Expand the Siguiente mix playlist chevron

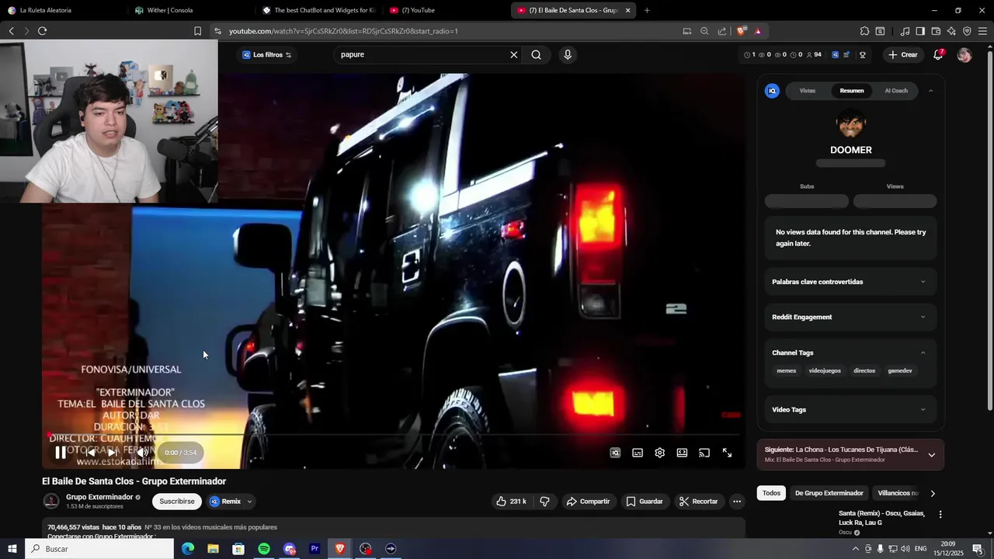pyautogui.click(x=932, y=455)
